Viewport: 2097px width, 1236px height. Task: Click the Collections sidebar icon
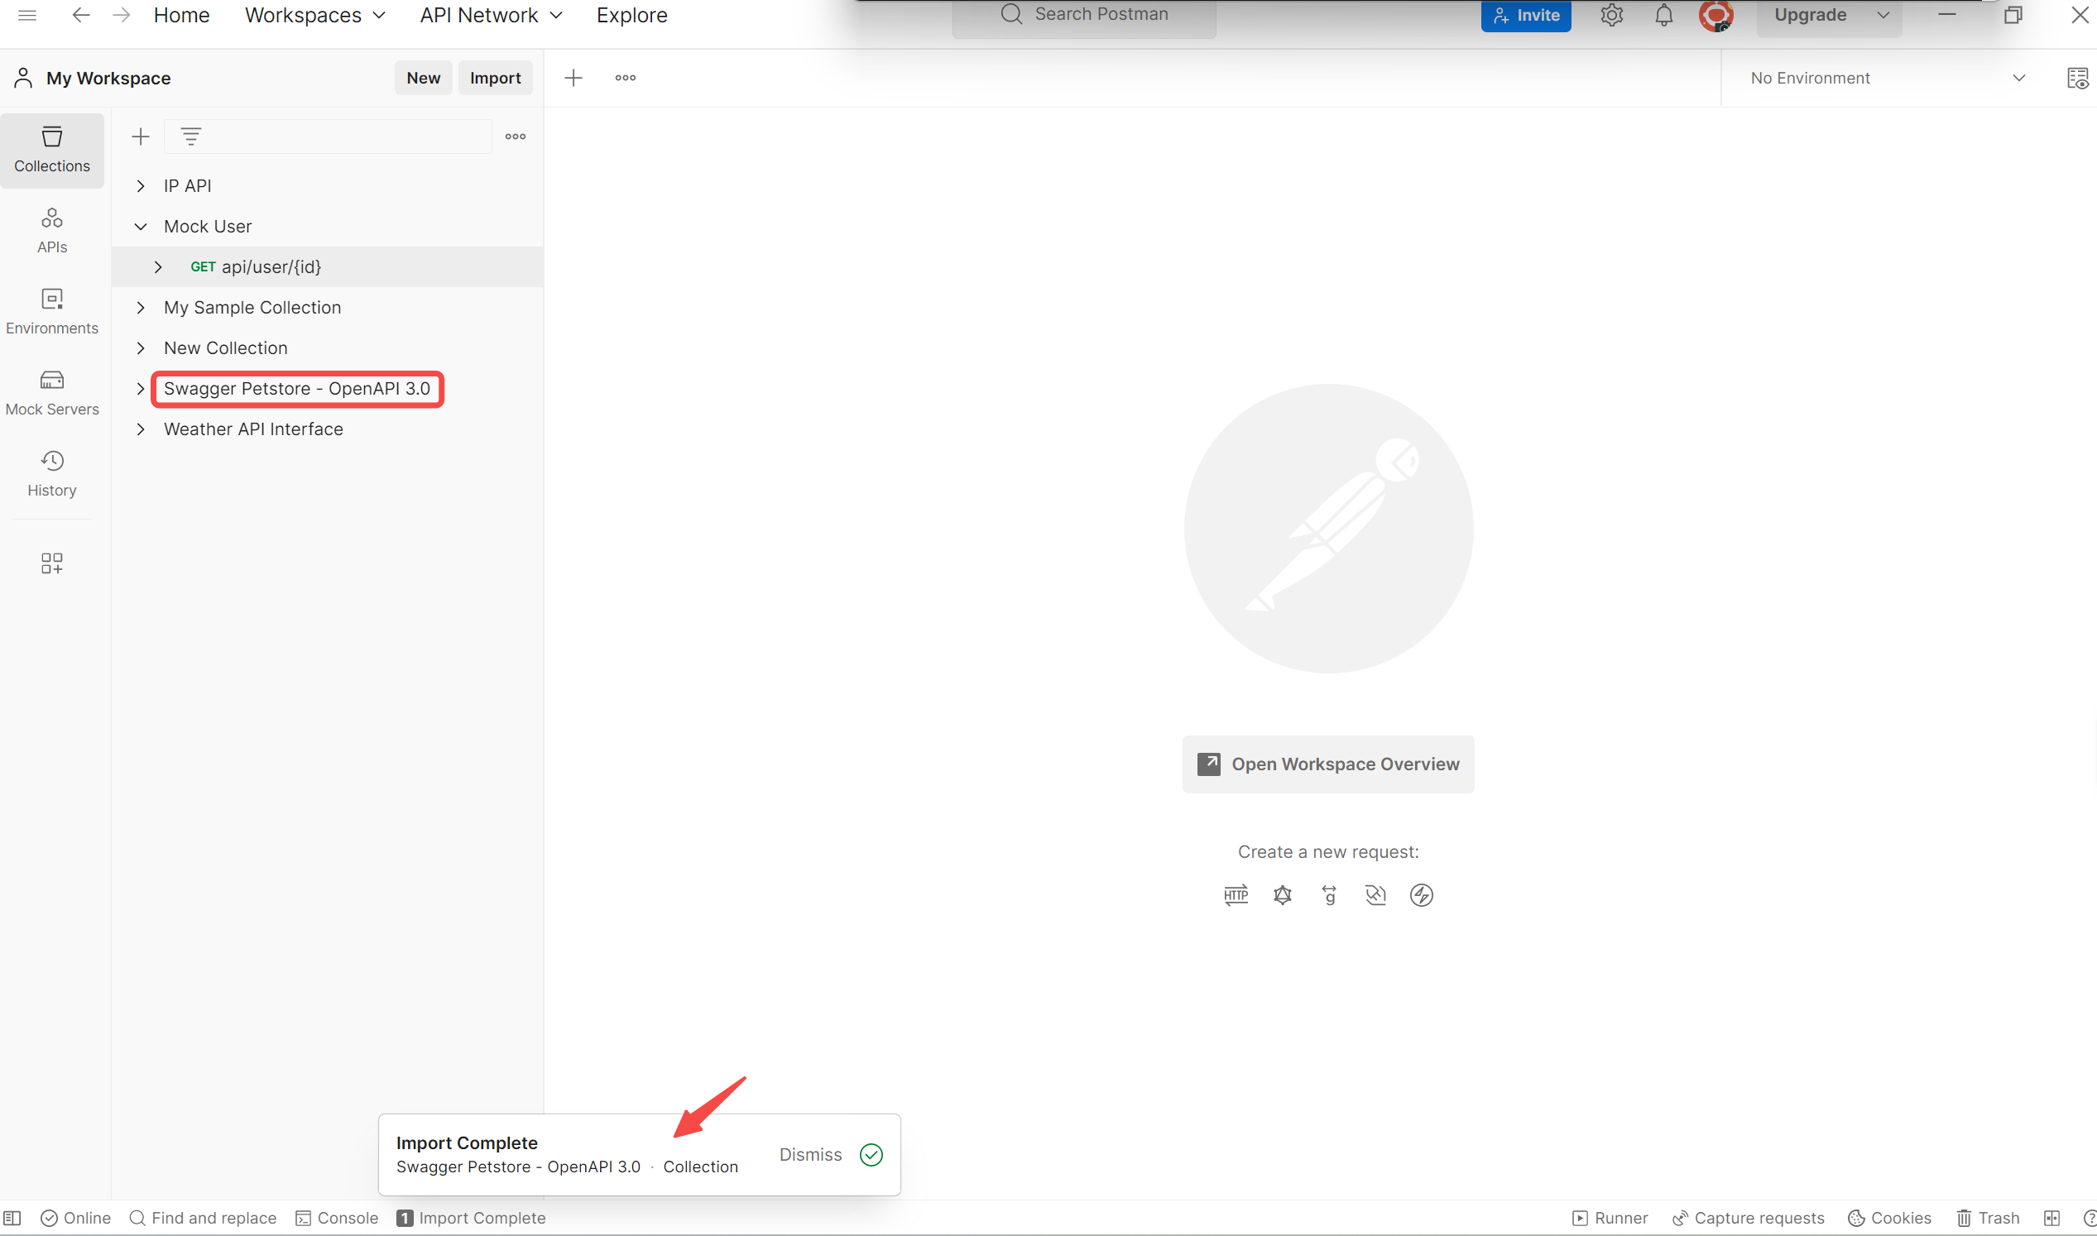(51, 147)
